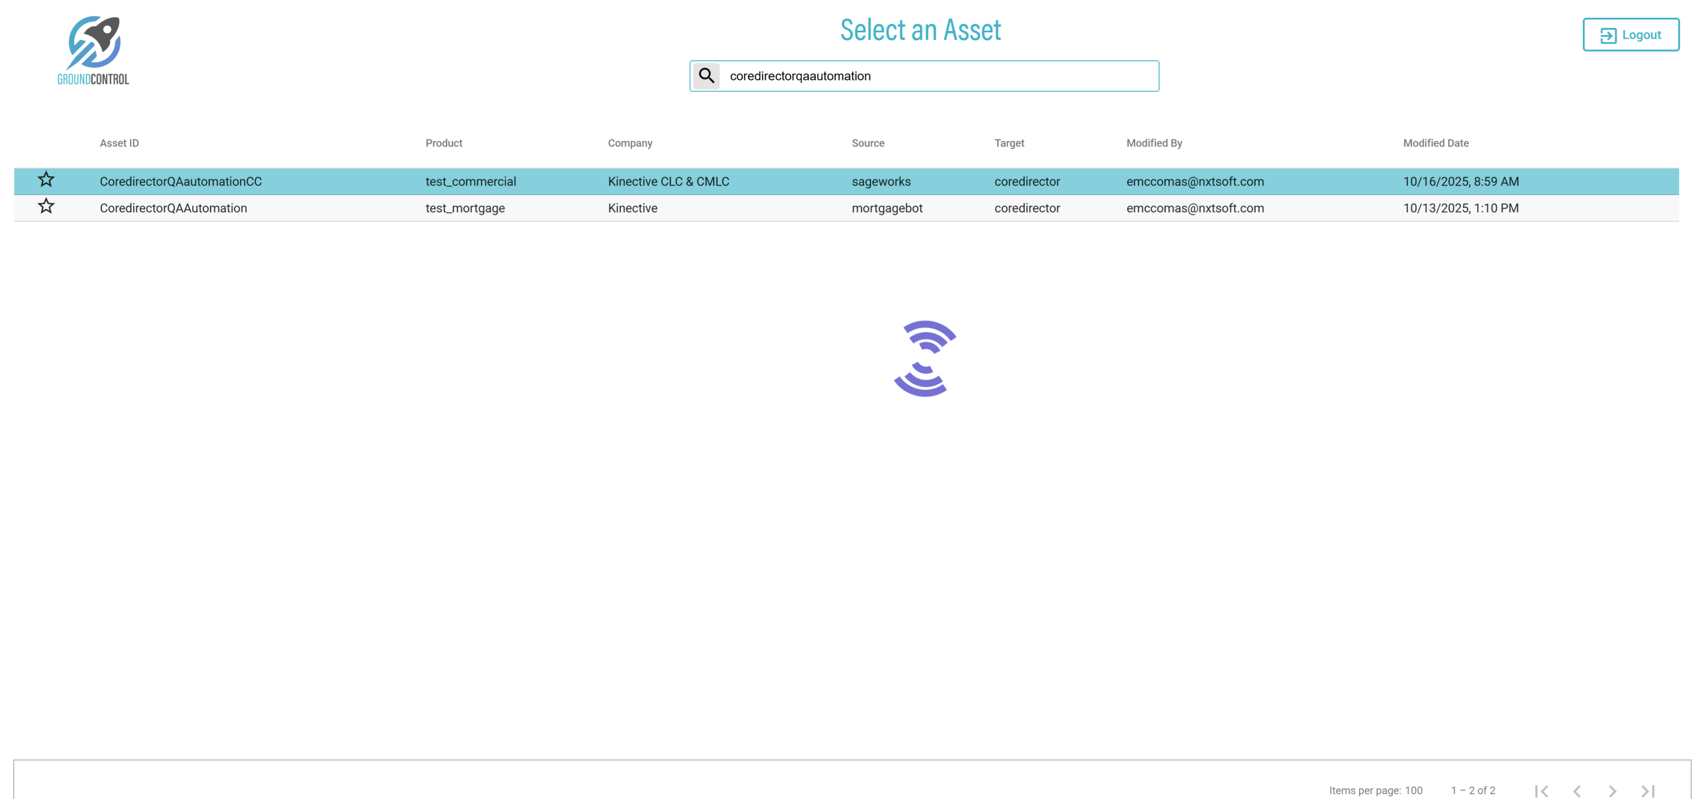Sort by Company column header
1704x799 pixels.
coord(629,143)
